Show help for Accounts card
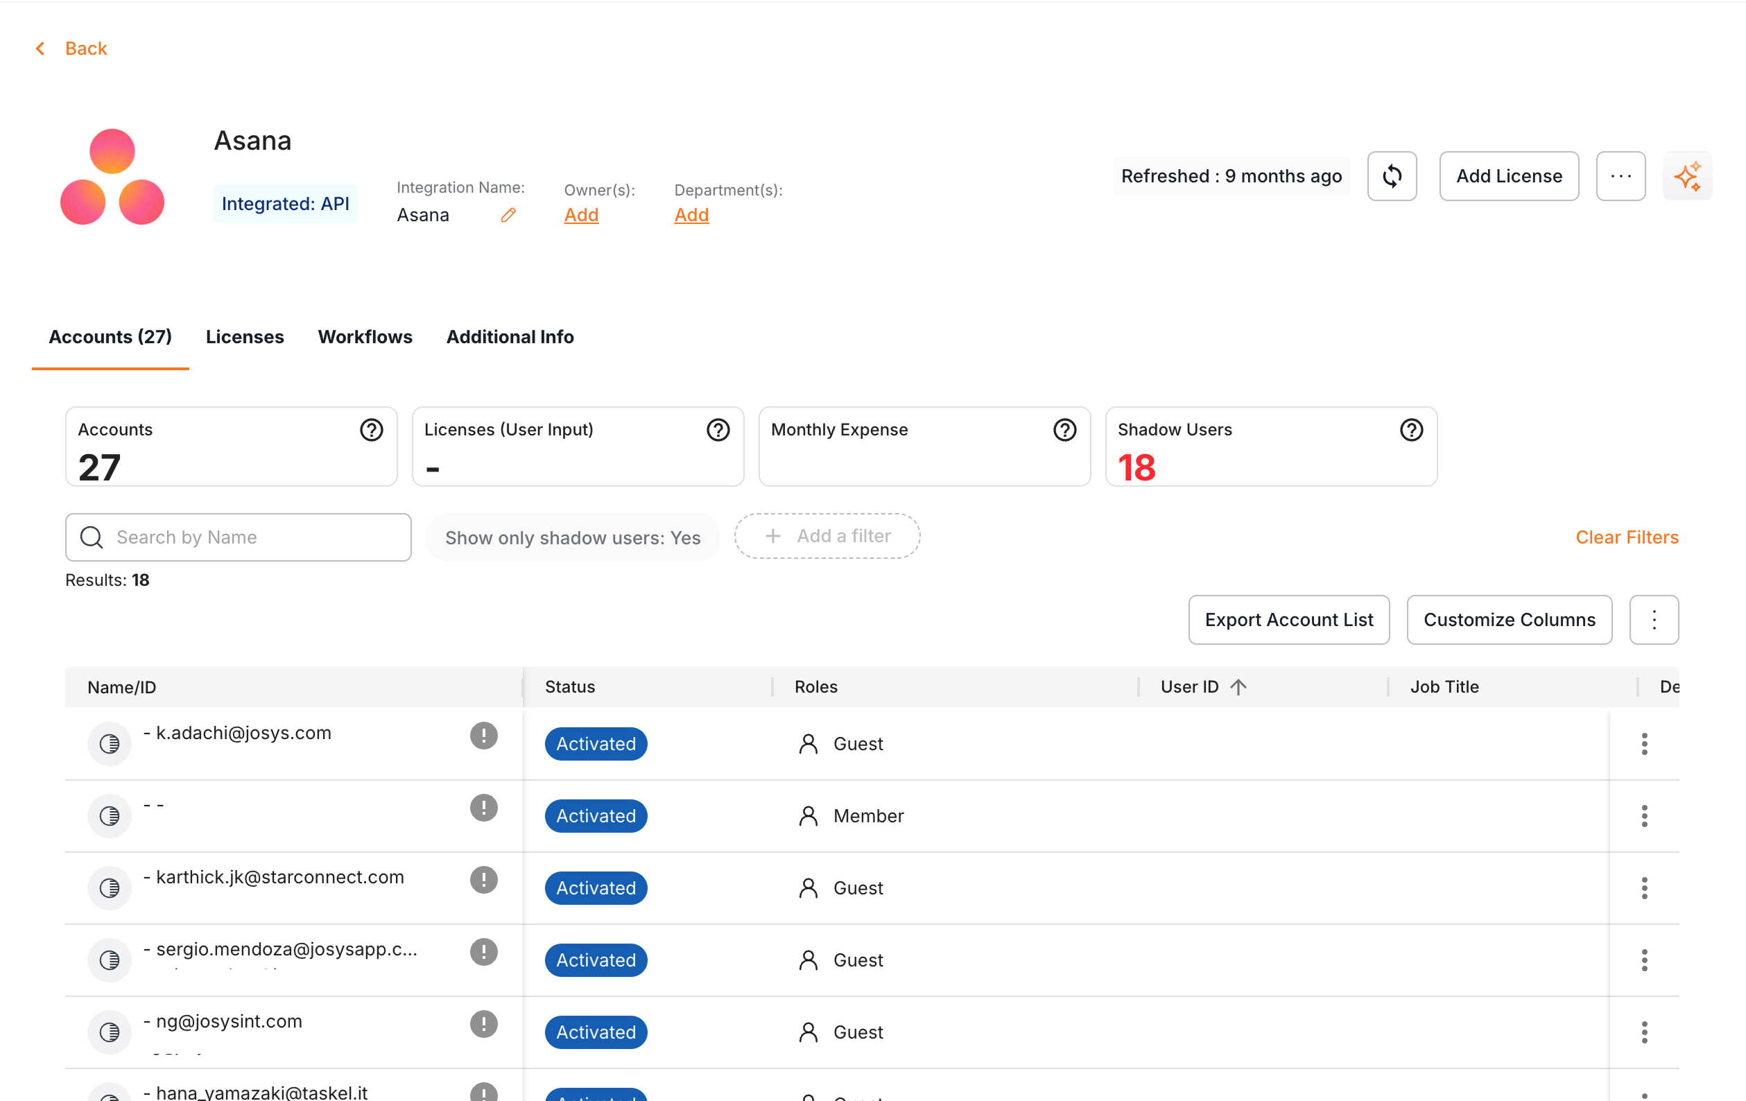This screenshot has width=1746, height=1101. tap(371, 430)
